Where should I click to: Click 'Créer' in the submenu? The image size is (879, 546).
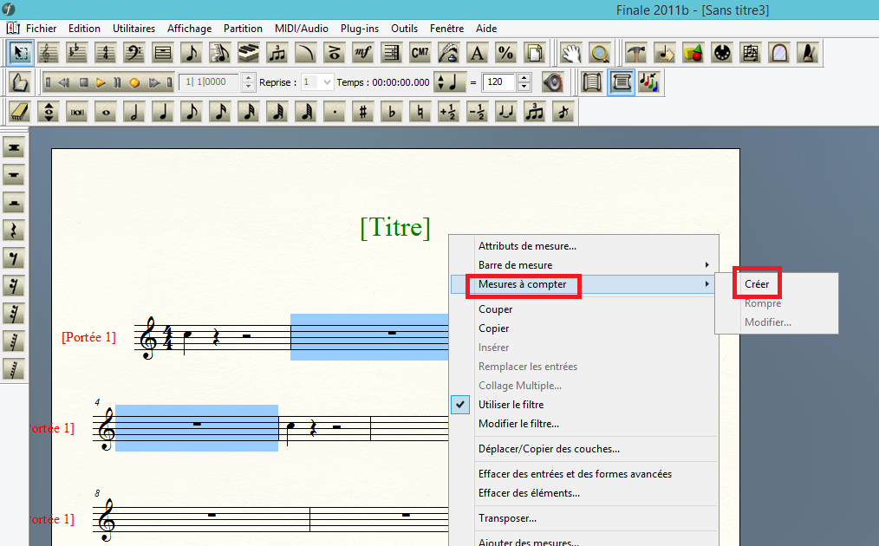coord(757,284)
